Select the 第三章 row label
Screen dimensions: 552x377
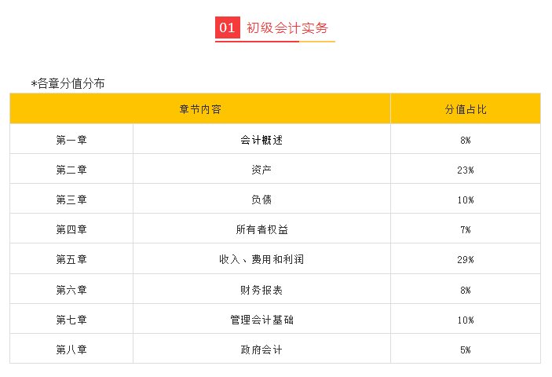click(x=71, y=199)
